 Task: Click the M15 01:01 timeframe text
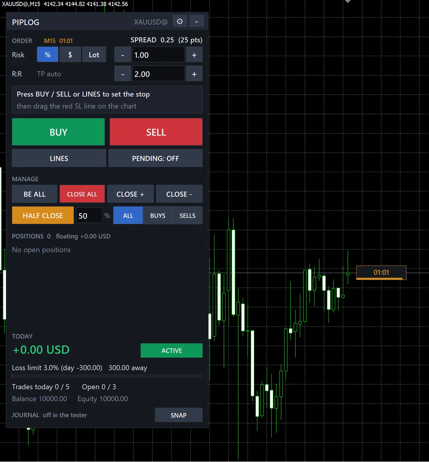pyautogui.click(x=58, y=41)
